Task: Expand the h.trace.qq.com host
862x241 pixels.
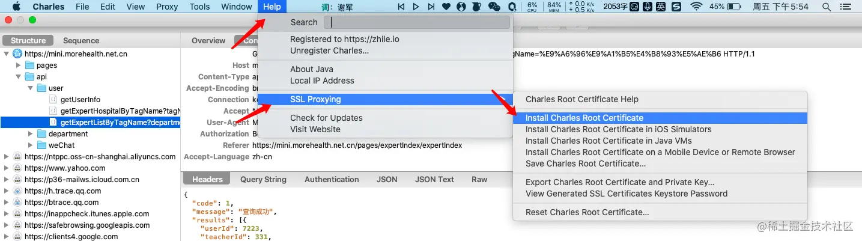Action: [7, 191]
